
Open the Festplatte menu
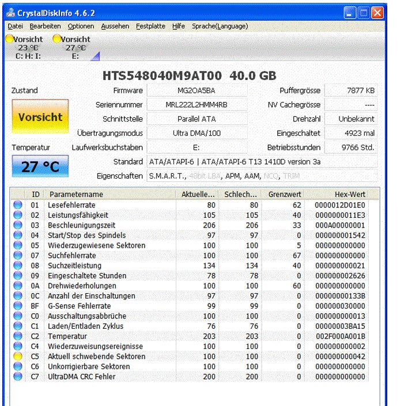click(150, 26)
